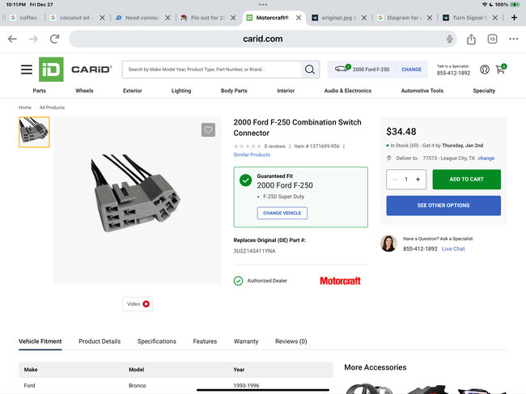Open the Lighting category menu
Viewport: 526px width, 394px height.
[x=181, y=91]
